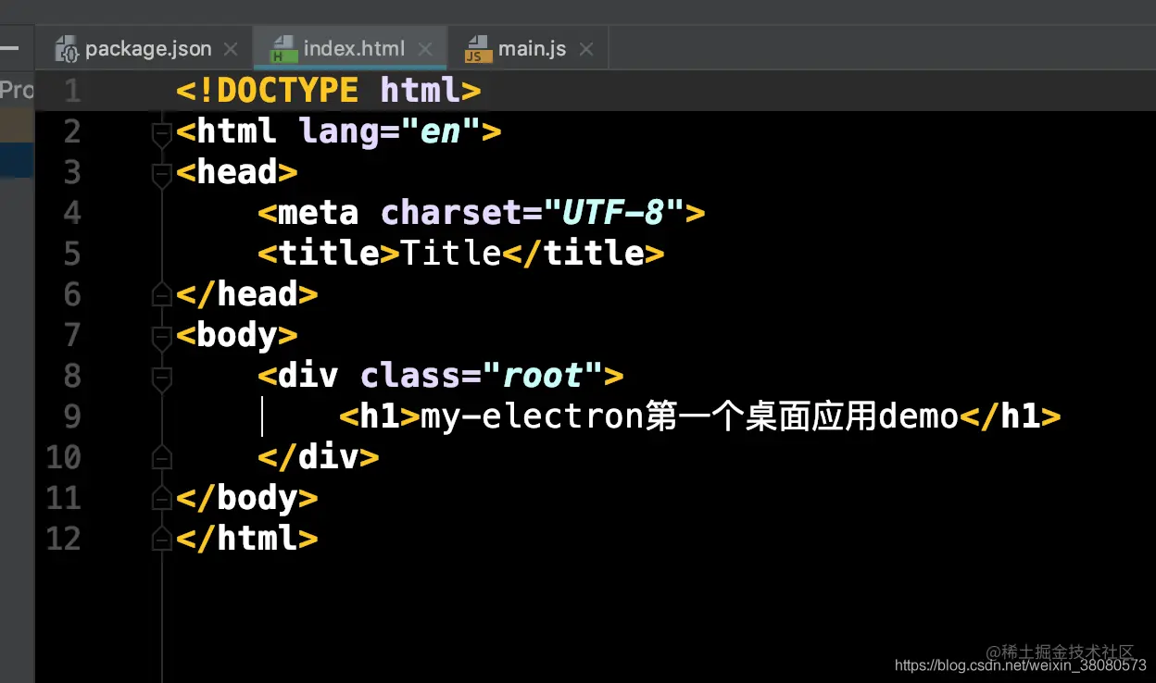
Task: Click the main.js file type icon
Action: pos(478,49)
